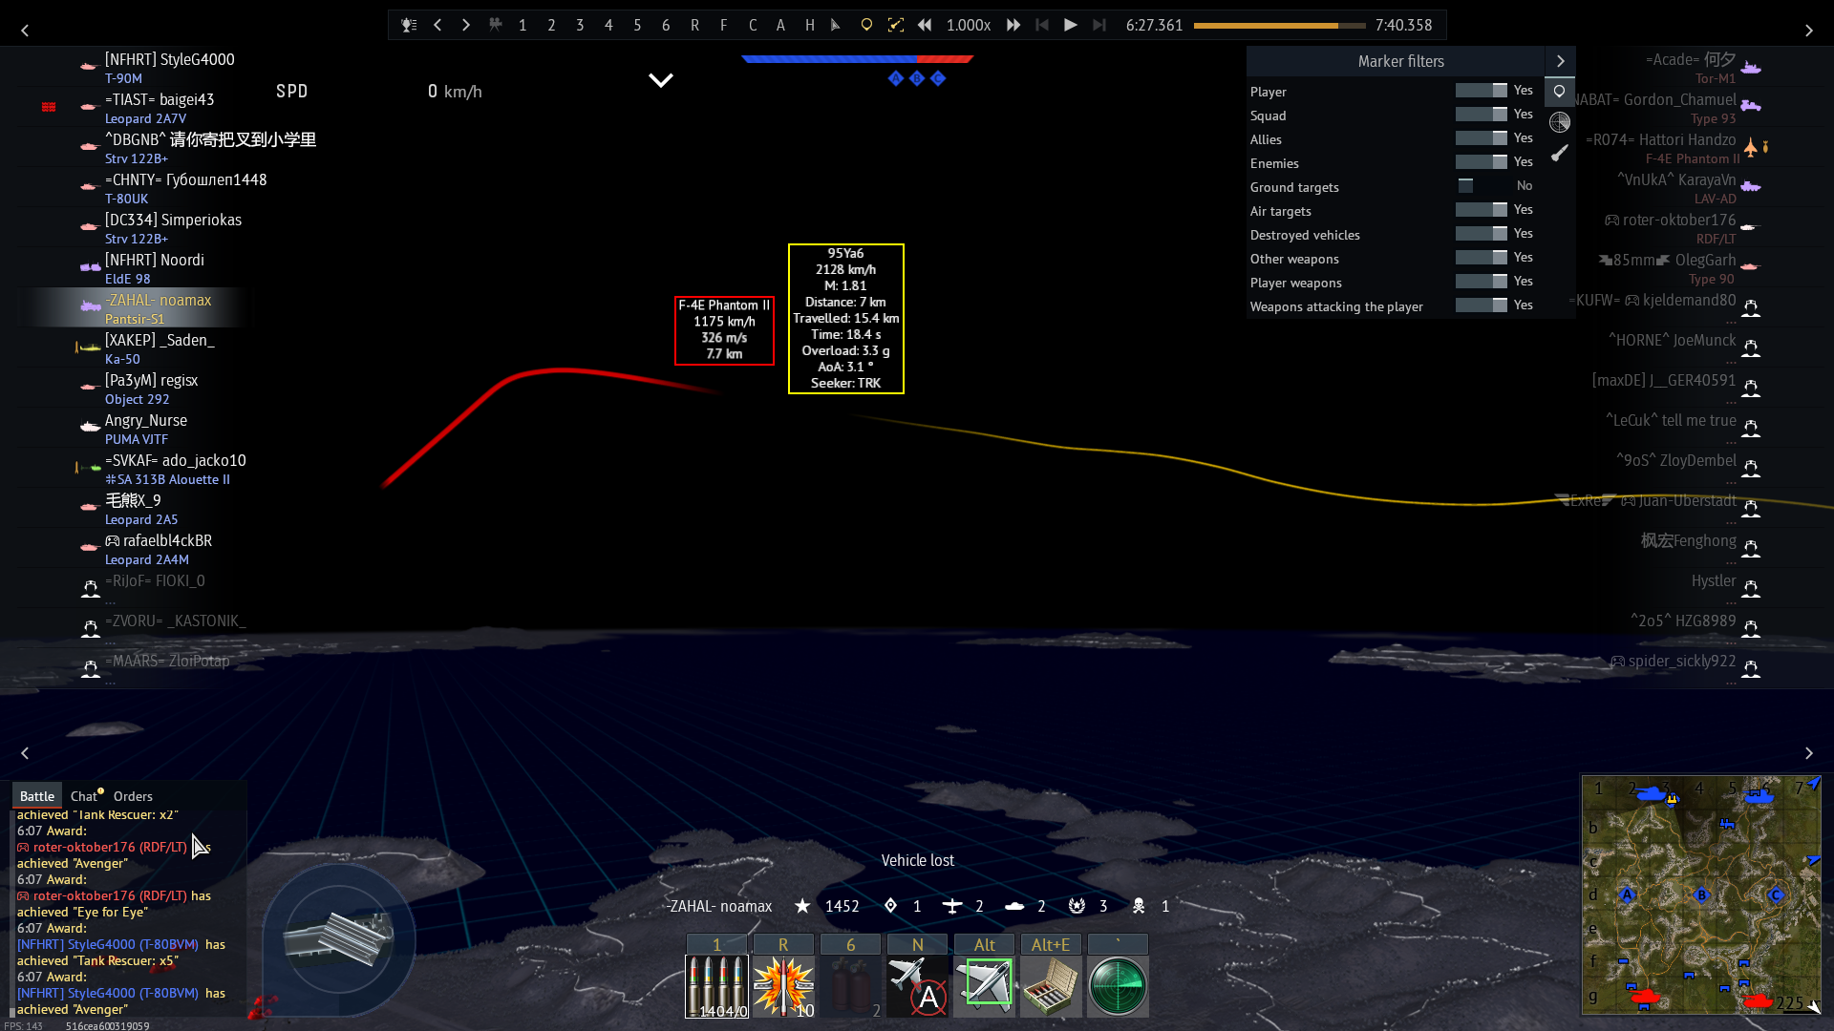Fire the missile weapon slot

click(783, 986)
